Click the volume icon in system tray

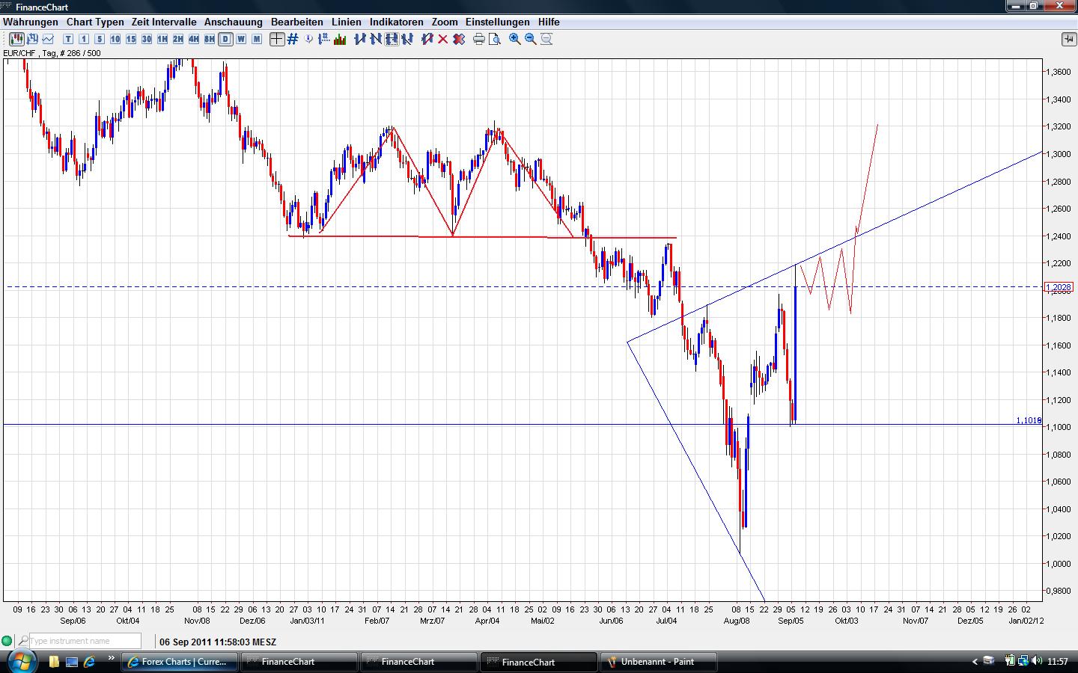(1037, 661)
